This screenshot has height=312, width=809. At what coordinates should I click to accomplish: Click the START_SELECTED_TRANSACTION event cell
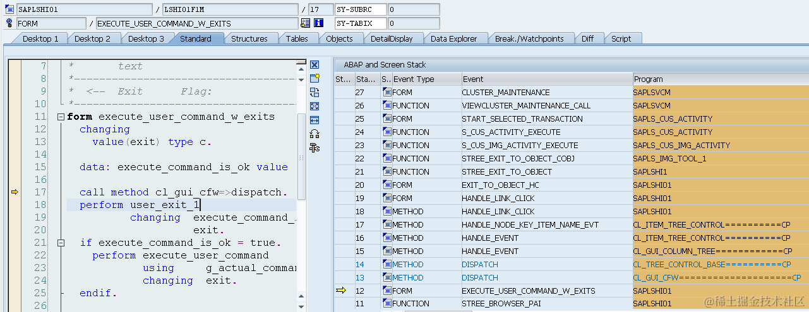coord(547,118)
